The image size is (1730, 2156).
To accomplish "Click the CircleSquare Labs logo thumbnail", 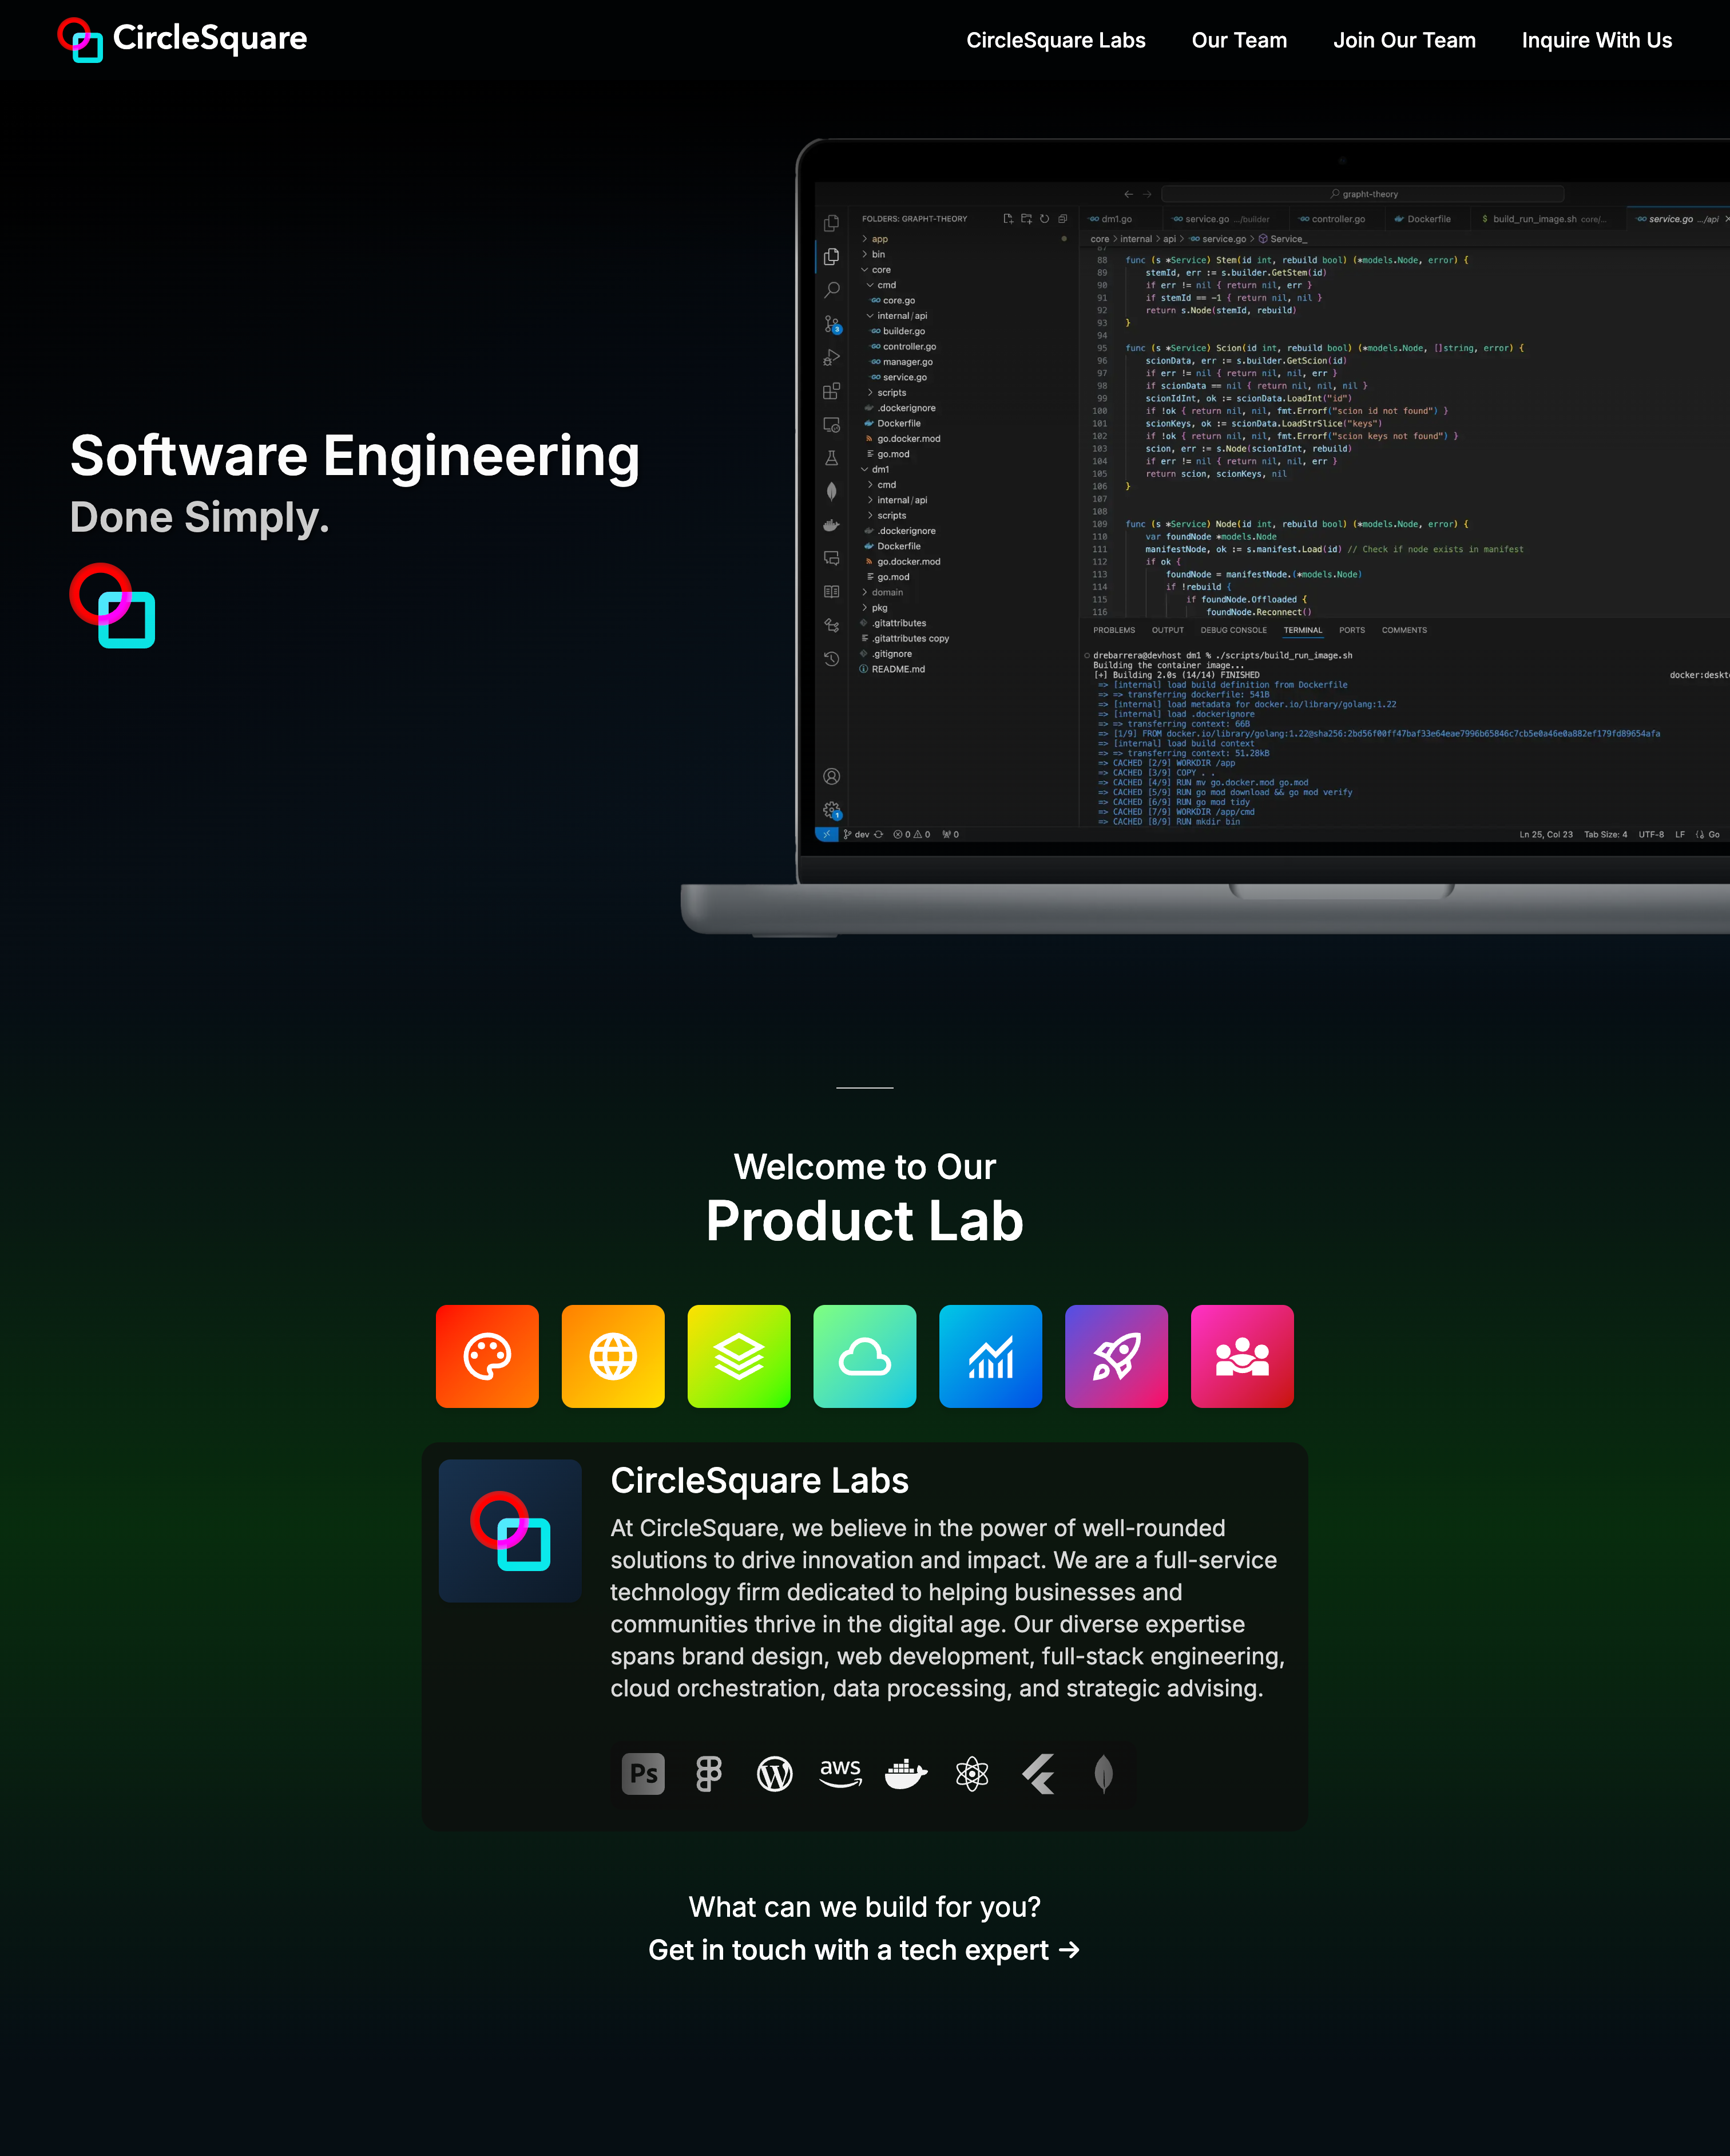I will (x=510, y=1530).
